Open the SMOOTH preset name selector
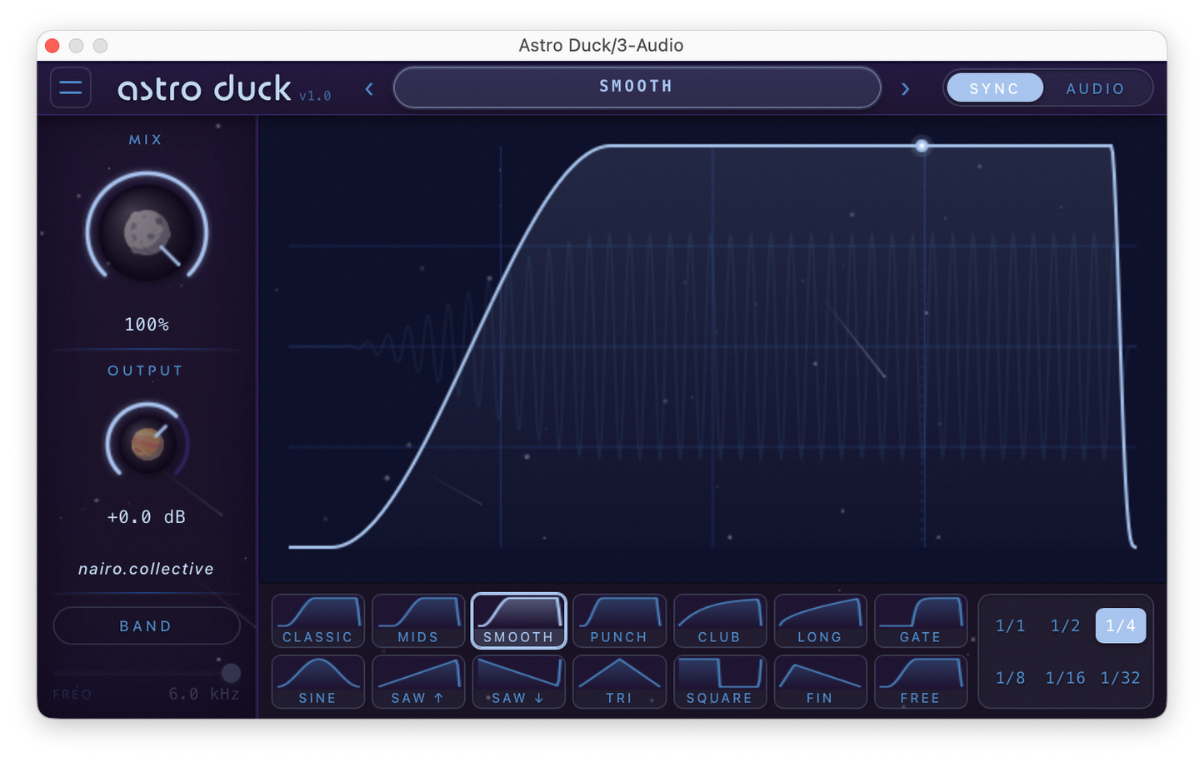Screen dimensions: 1204x762 coord(637,87)
